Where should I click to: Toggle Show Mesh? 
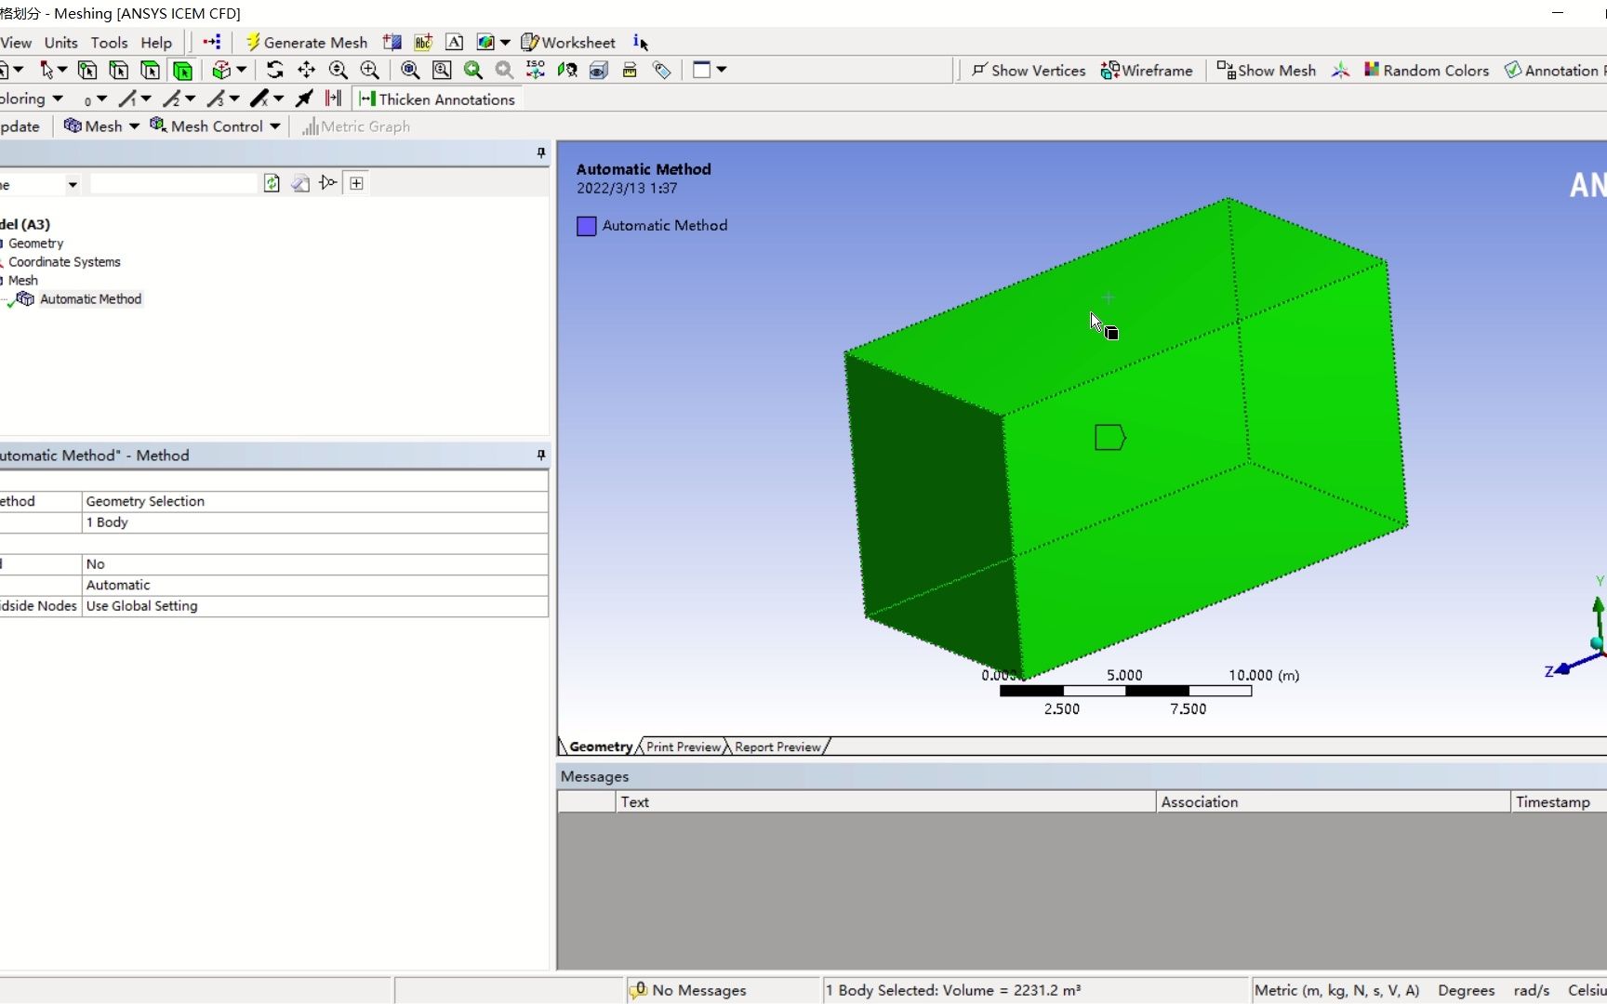[1267, 70]
